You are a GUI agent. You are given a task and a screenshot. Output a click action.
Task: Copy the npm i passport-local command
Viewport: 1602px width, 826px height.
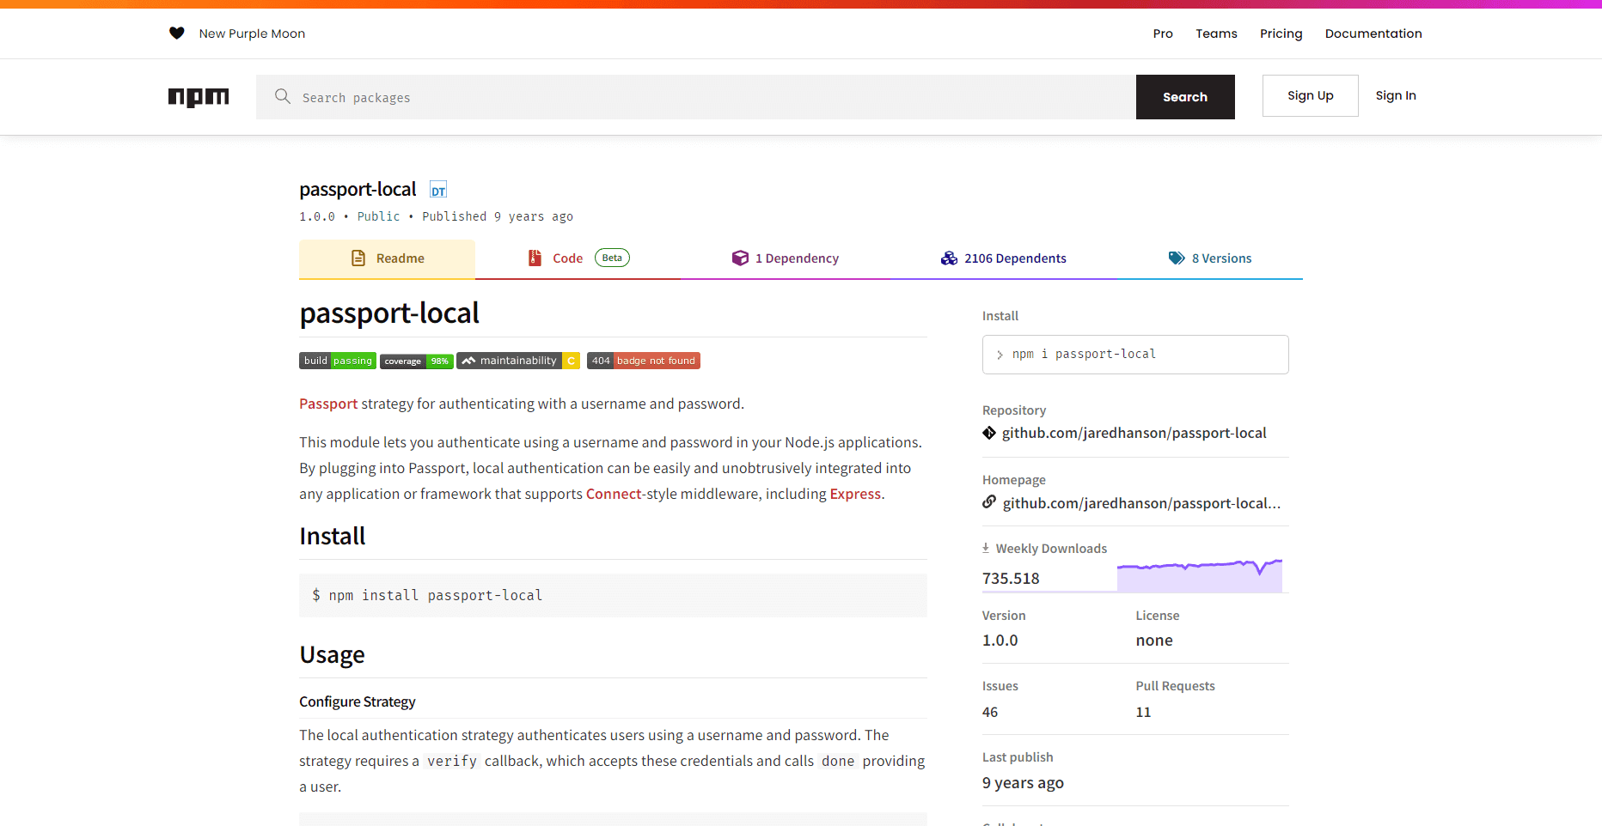point(1135,355)
